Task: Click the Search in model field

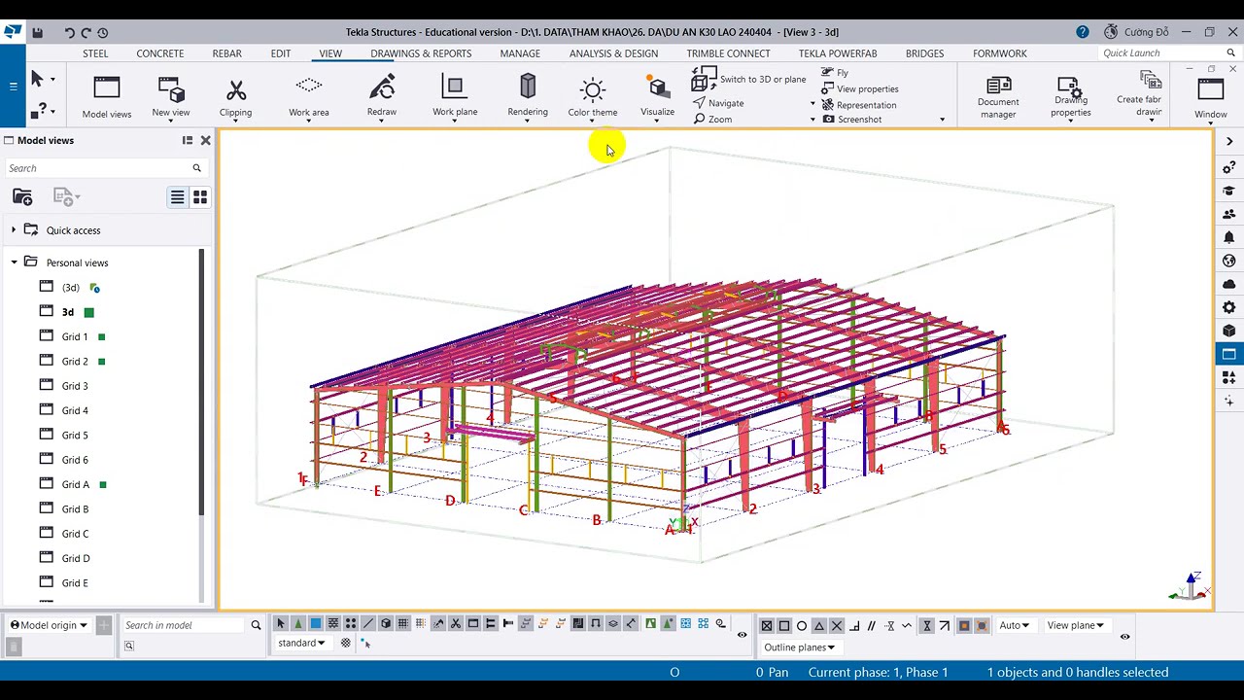Action: 184,625
